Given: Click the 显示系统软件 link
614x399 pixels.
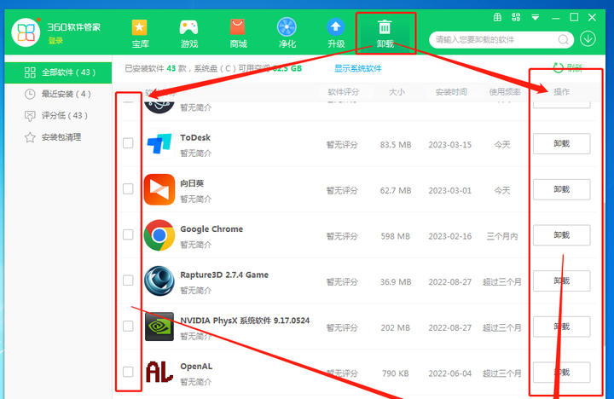Looking at the screenshot, I should [357, 68].
